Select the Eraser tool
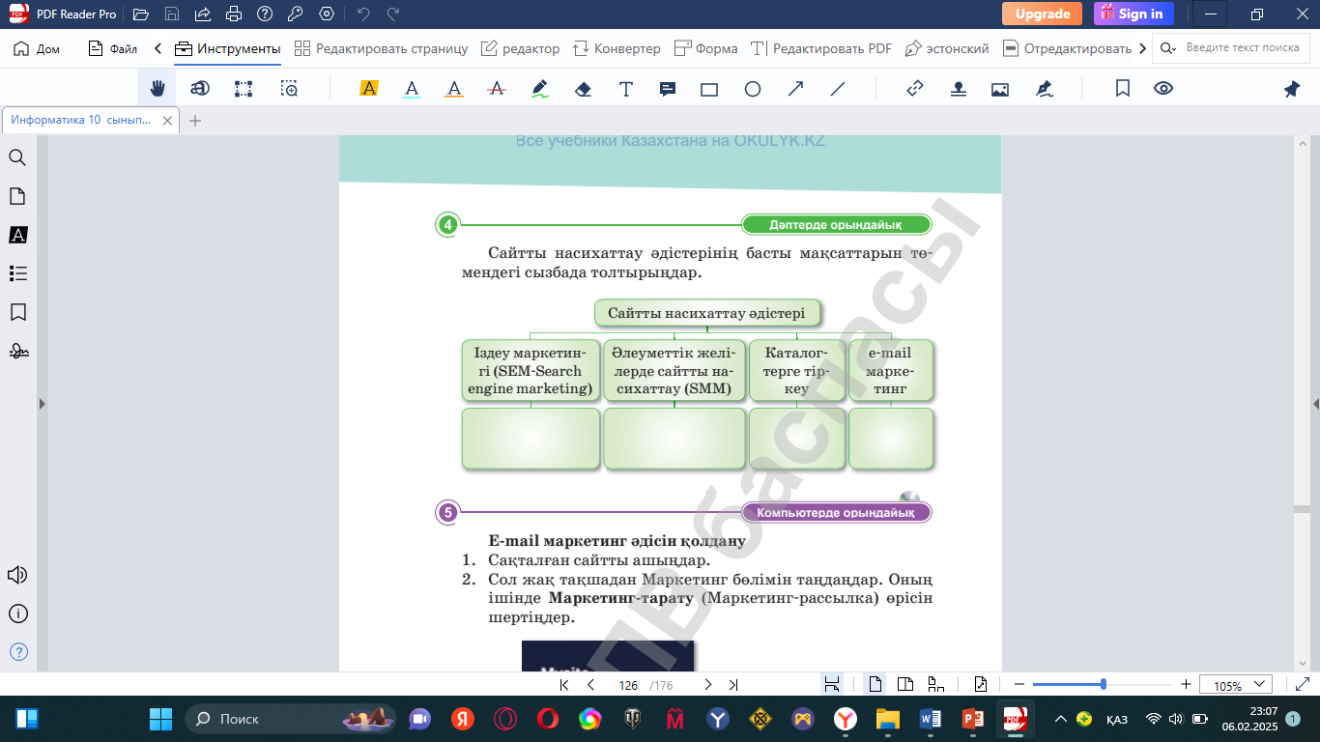The width and height of the screenshot is (1320, 742). click(x=583, y=89)
